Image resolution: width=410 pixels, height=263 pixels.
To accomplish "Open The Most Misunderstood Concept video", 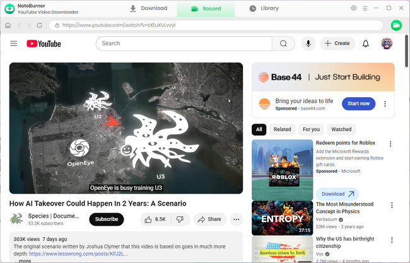I will (x=344, y=208).
